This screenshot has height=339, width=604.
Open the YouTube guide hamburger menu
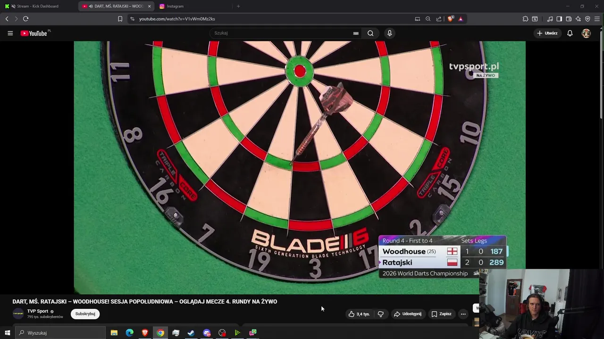point(10,33)
